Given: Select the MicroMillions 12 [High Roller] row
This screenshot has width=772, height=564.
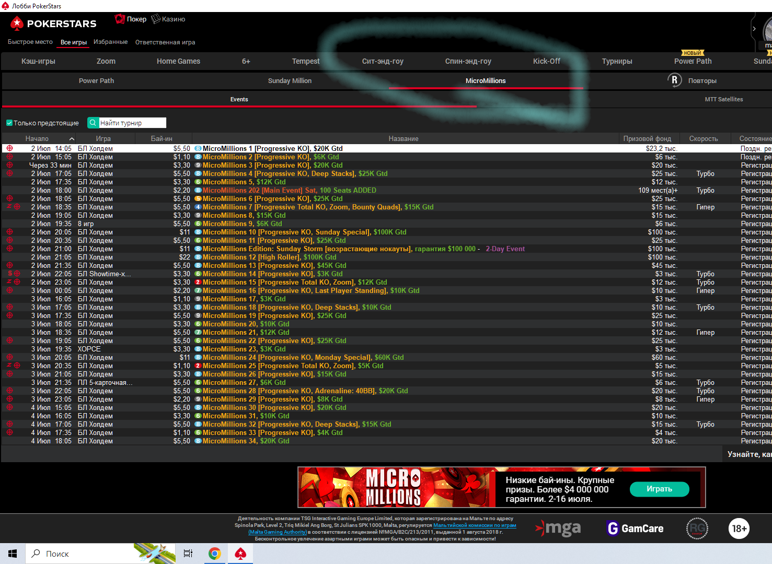Looking at the screenshot, I should (387, 257).
